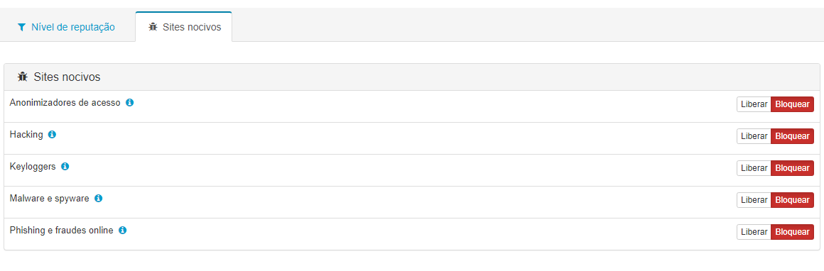Click the info icon beside Anonimizadores de acesso
Image resolution: width=824 pixels, height=271 pixels.
click(130, 102)
